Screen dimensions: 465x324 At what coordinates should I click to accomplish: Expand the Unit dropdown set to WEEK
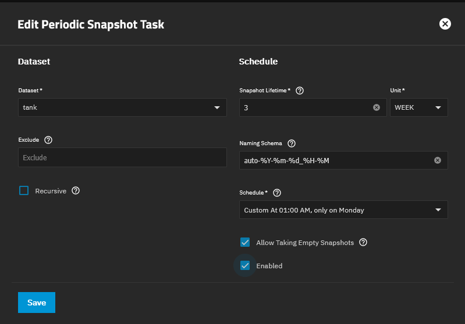tap(418, 107)
